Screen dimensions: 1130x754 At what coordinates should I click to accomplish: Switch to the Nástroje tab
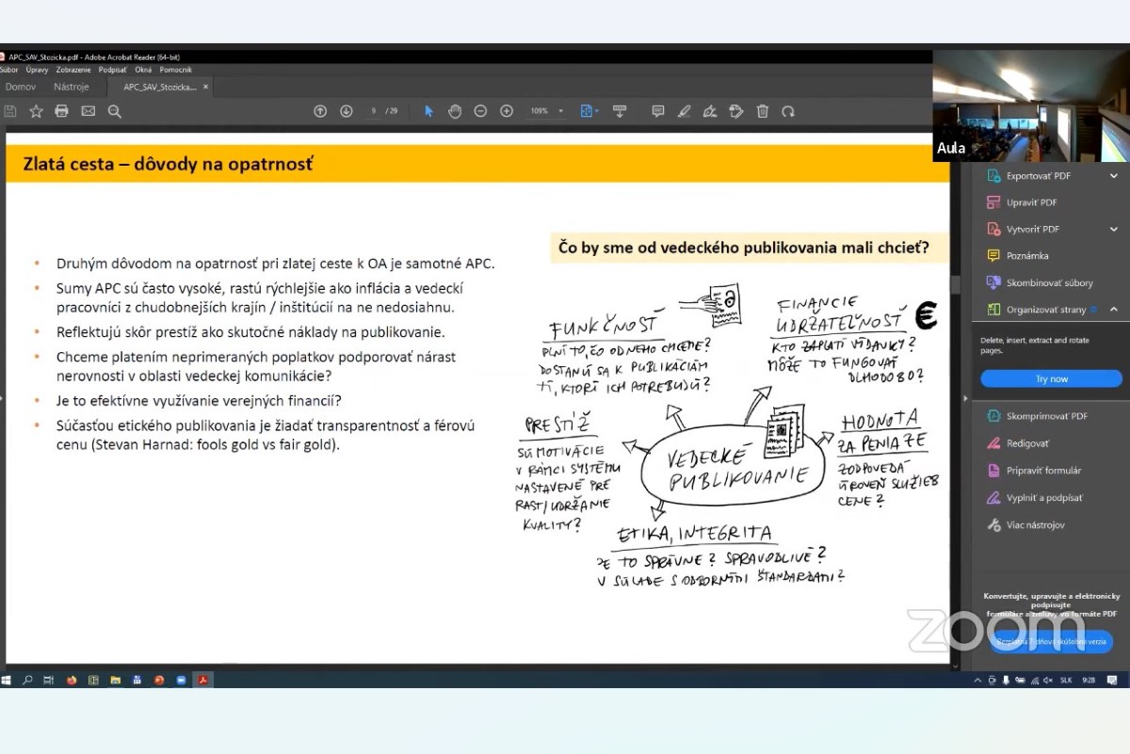(x=72, y=87)
